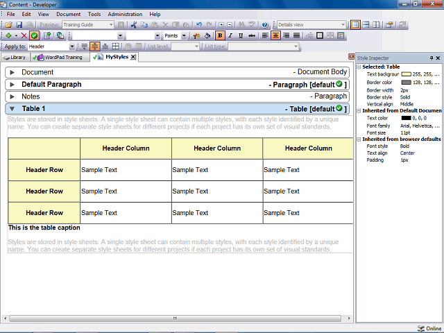Screen dimensions: 444x333
Task: Click the vertical split layout icon
Action: tap(376, 25)
